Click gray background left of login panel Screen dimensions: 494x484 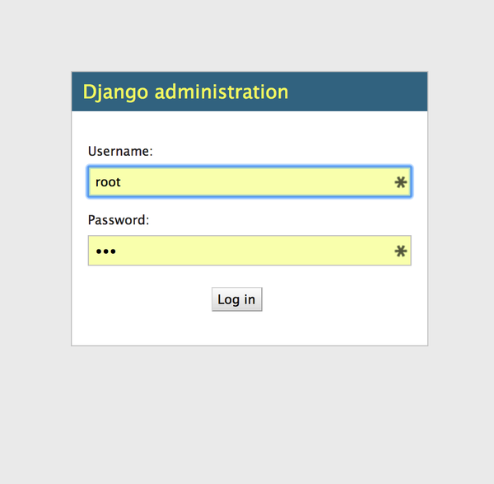pyautogui.click(x=35, y=208)
